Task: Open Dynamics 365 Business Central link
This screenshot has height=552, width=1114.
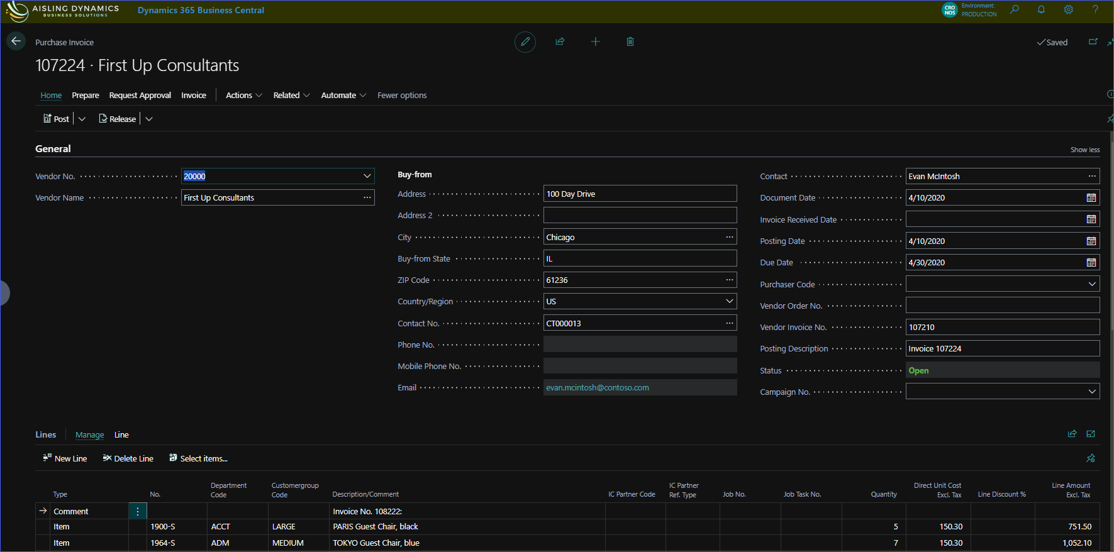Action: pos(201,10)
